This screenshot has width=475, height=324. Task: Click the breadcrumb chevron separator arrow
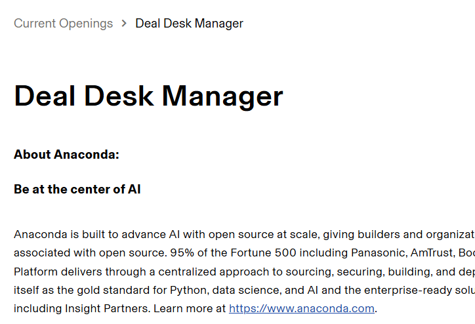point(124,24)
